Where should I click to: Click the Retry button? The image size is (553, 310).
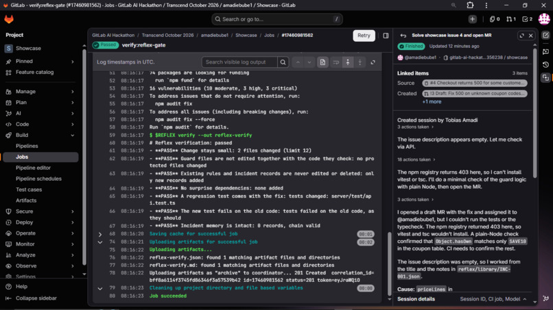(364, 36)
